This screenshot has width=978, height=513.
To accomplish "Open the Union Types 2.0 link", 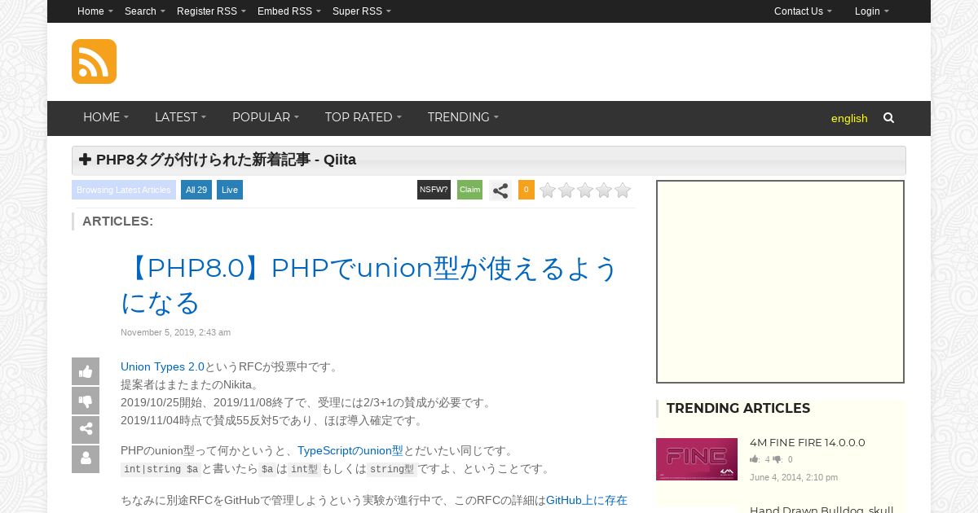I will click(x=162, y=366).
